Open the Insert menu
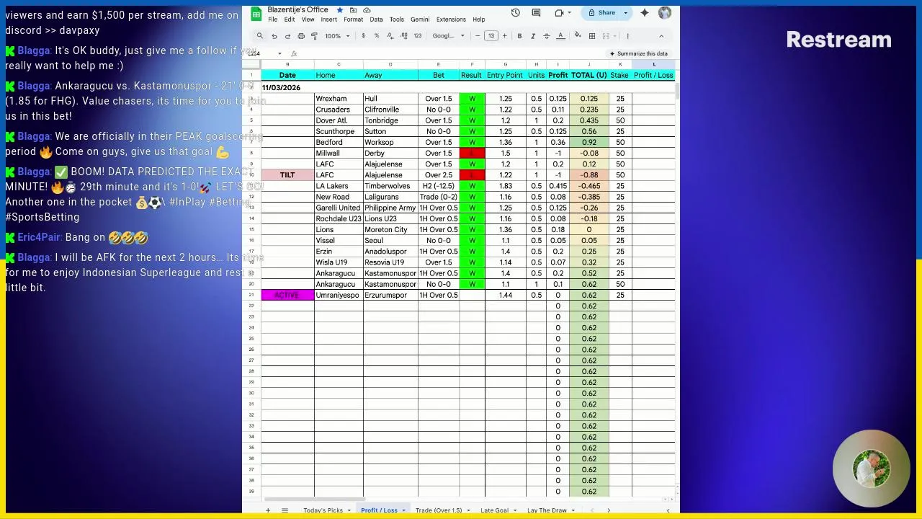This screenshot has height=519, width=922. click(x=328, y=19)
